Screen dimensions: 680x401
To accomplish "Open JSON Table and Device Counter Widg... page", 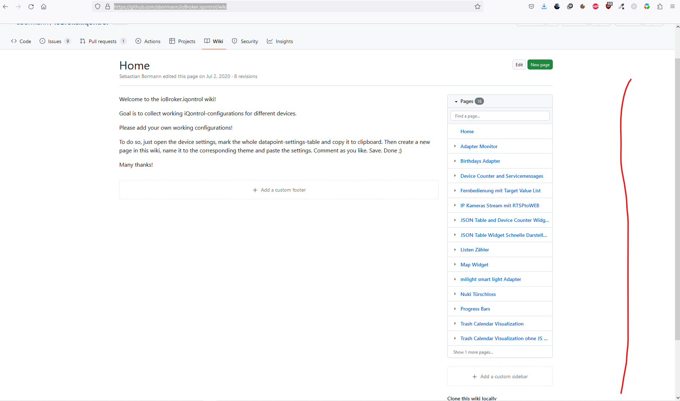I will click(x=505, y=220).
